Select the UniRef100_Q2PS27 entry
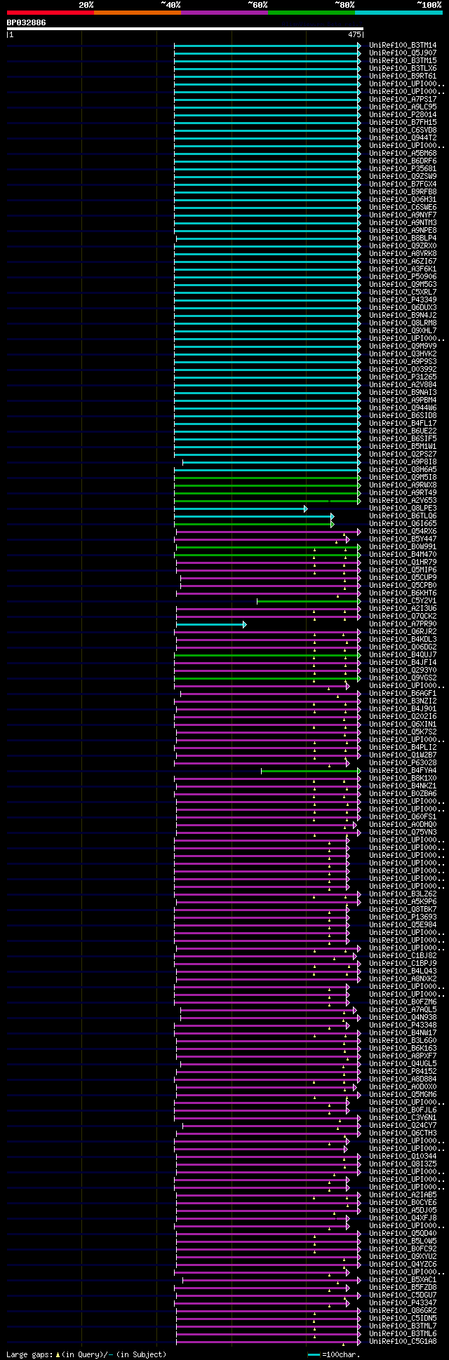The height and width of the screenshot is (1360, 449). pyautogui.click(x=403, y=454)
